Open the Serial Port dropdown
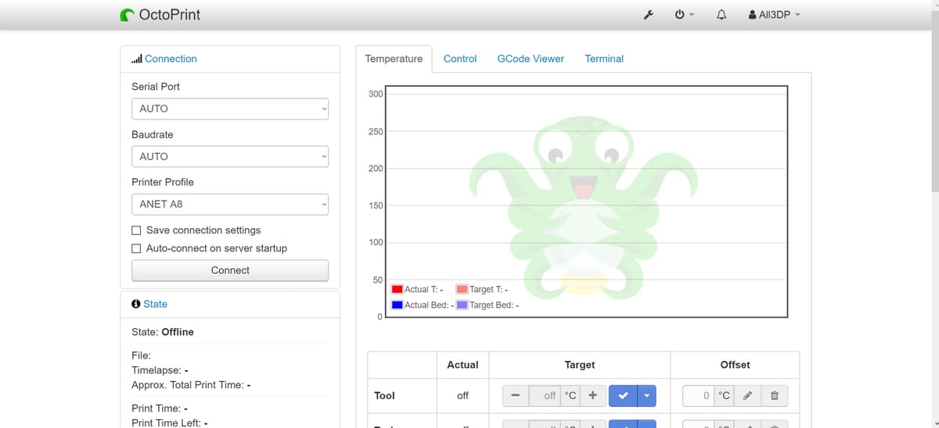 (x=230, y=109)
